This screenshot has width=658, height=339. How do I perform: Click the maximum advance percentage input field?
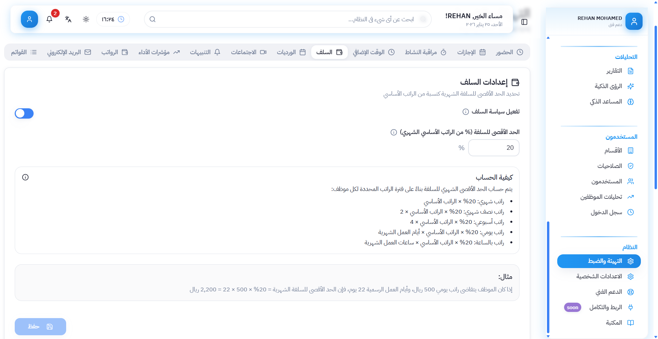coord(493,148)
